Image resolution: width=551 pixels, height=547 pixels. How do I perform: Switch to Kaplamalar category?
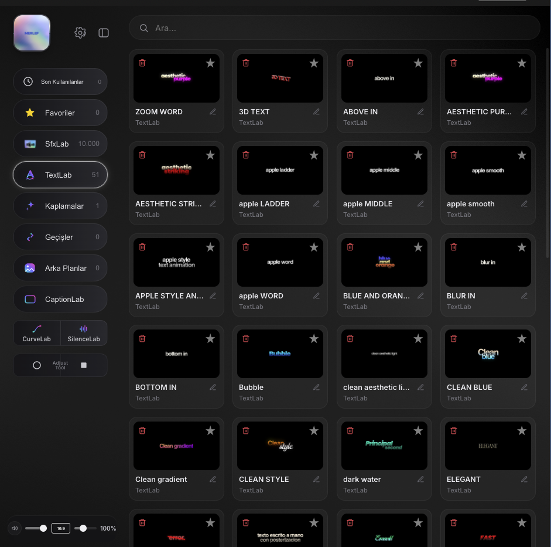(x=60, y=206)
